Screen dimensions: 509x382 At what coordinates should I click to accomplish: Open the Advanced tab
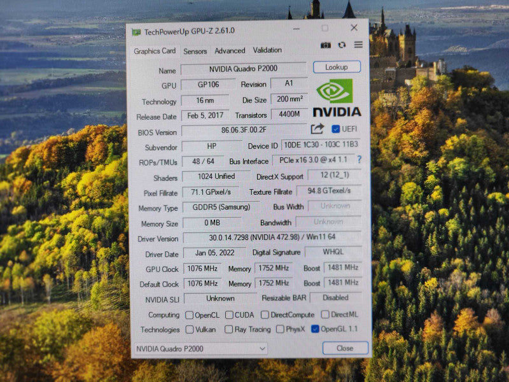click(230, 51)
